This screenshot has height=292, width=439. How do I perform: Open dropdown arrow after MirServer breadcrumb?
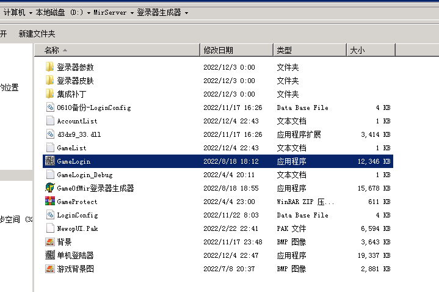point(132,13)
